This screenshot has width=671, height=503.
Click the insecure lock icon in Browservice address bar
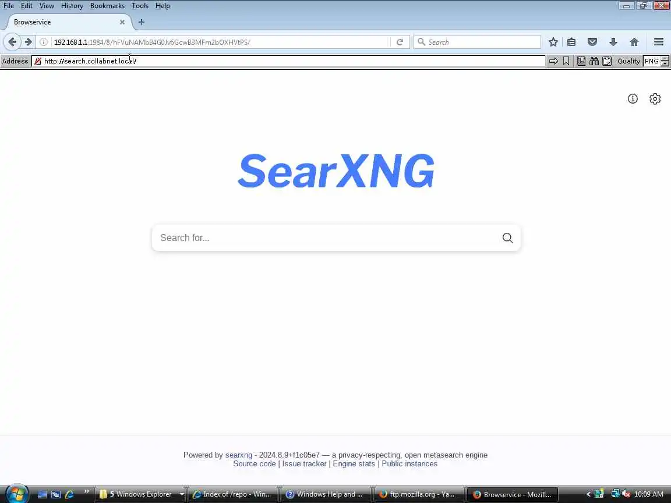(38, 61)
